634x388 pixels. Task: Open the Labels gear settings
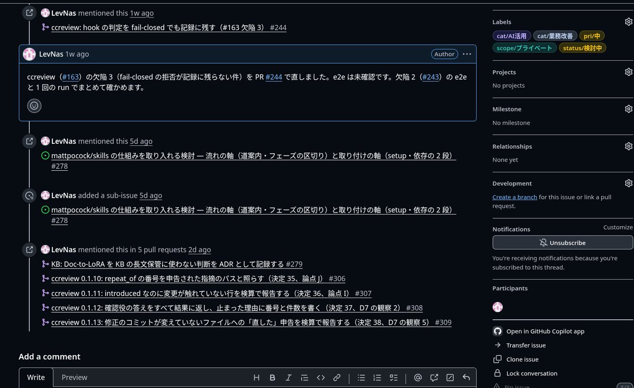pos(628,22)
